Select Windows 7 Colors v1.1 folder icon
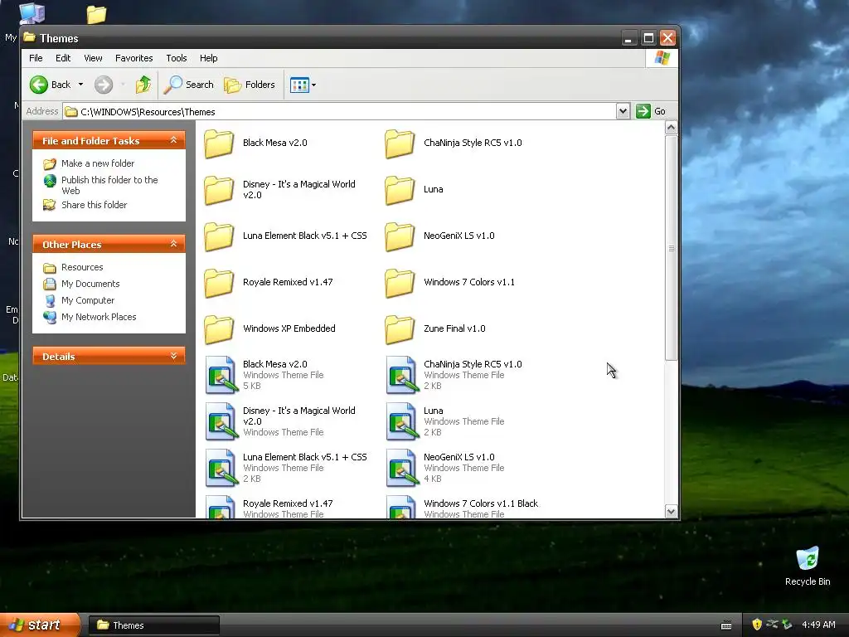849x637 pixels. coord(400,284)
